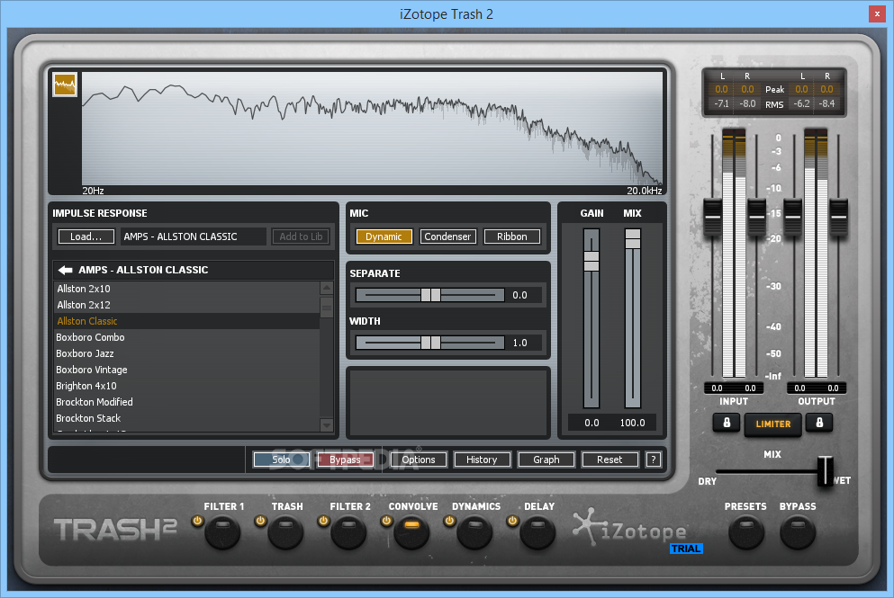Click the Separate slider handle
This screenshot has width=894, height=598.
tap(430, 295)
